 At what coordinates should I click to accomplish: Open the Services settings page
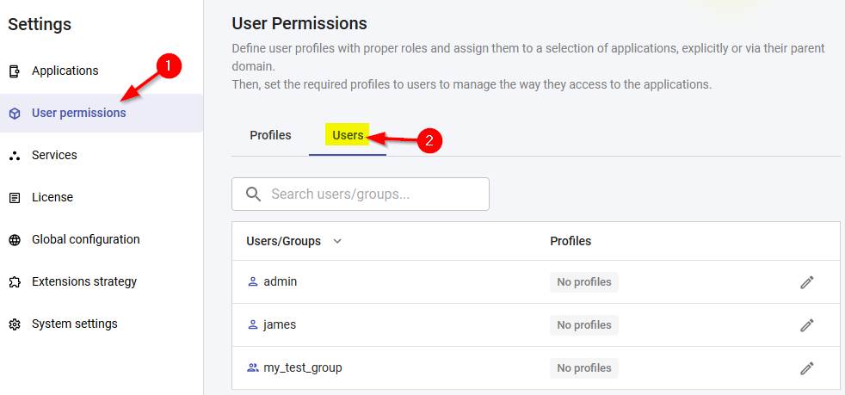click(x=54, y=156)
